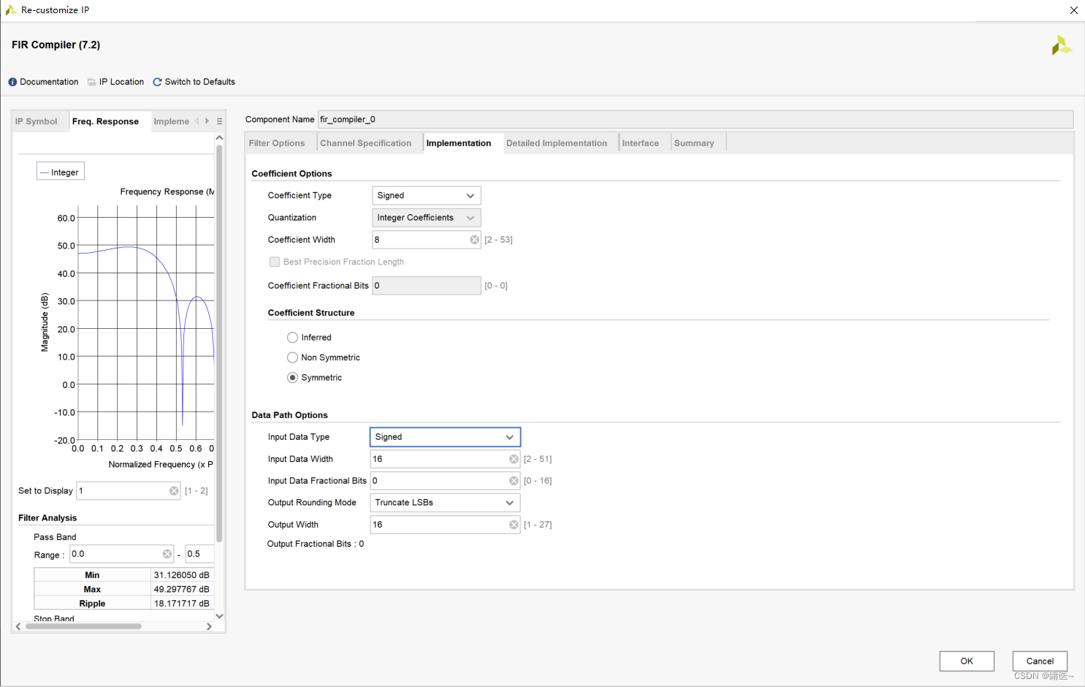Click Switch to Defaults
Viewport: 1085px width, 687px height.
click(x=200, y=82)
